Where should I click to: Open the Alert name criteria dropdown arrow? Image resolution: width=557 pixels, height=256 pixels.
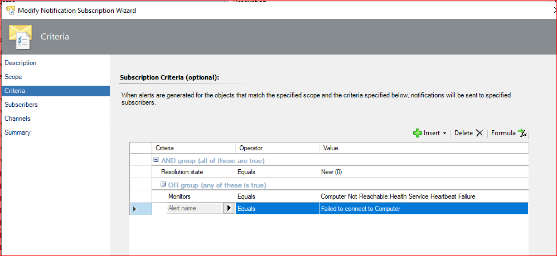(x=229, y=208)
